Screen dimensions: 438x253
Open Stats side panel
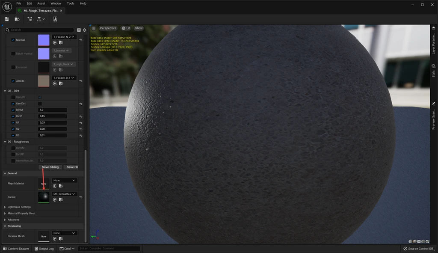(434, 71)
